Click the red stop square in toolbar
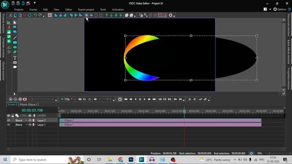292x164 pixels. 25,15
